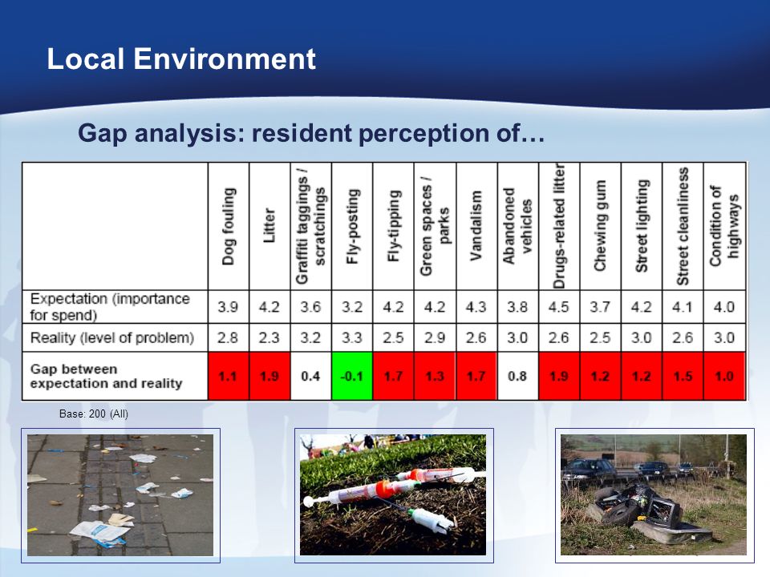Select Reality value 2.9 for Green spaces
This screenshot has width=770, height=577.
(x=435, y=337)
